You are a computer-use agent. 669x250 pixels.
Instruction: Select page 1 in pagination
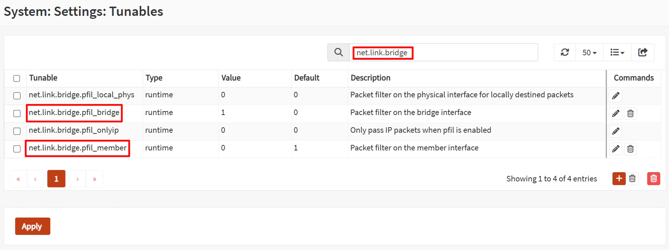coord(56,179)
